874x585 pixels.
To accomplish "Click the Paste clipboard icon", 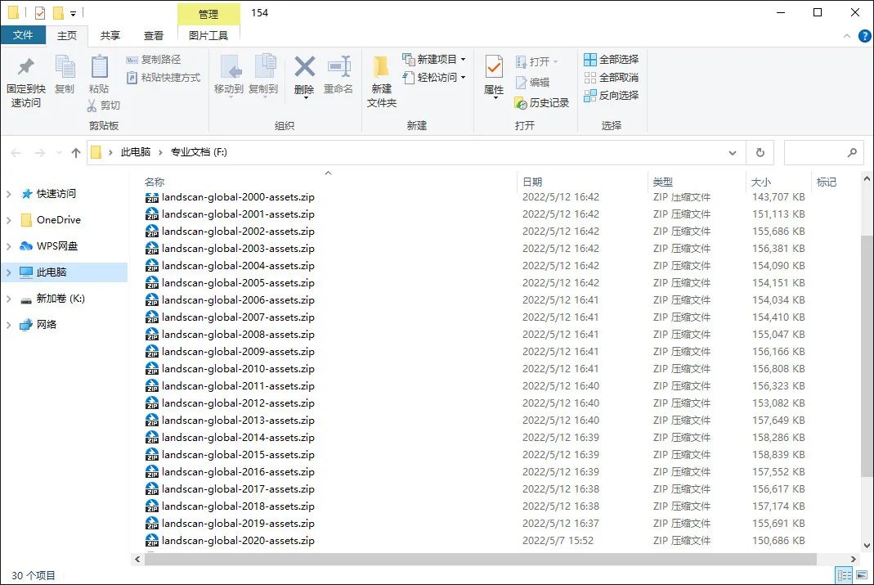I will [x=99, y=67].
